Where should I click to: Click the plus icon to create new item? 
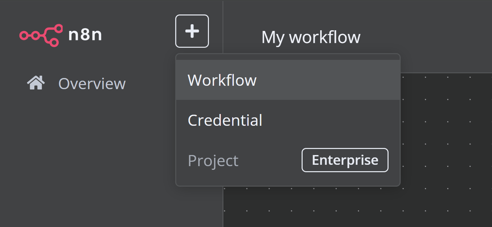pyautogui.click(x=192, y=31)
